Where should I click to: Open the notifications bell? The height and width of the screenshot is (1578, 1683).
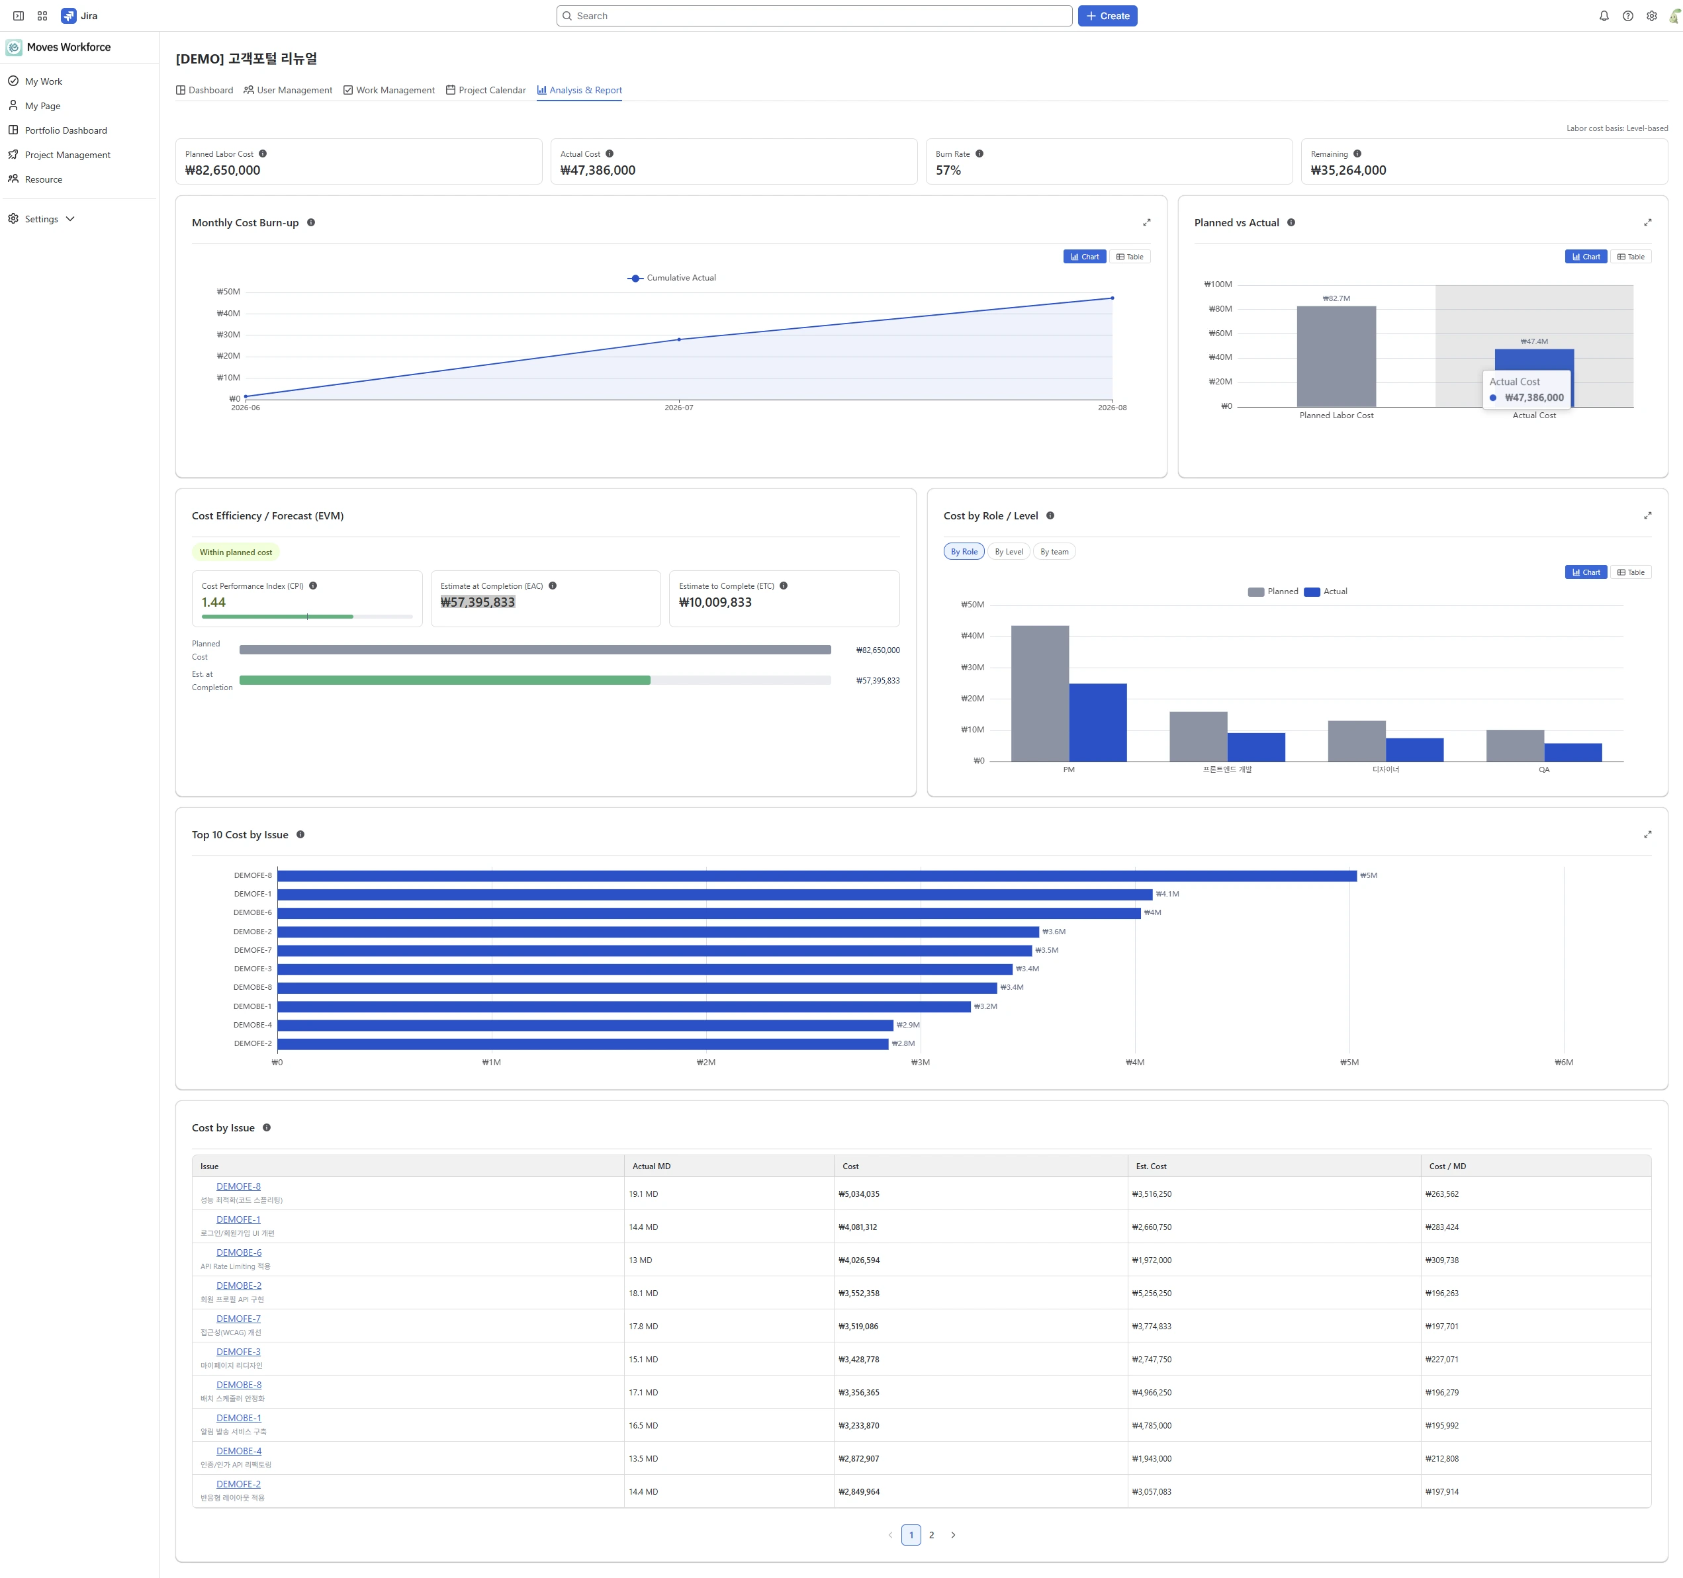pyautogui.click(x=1604, y=16)
